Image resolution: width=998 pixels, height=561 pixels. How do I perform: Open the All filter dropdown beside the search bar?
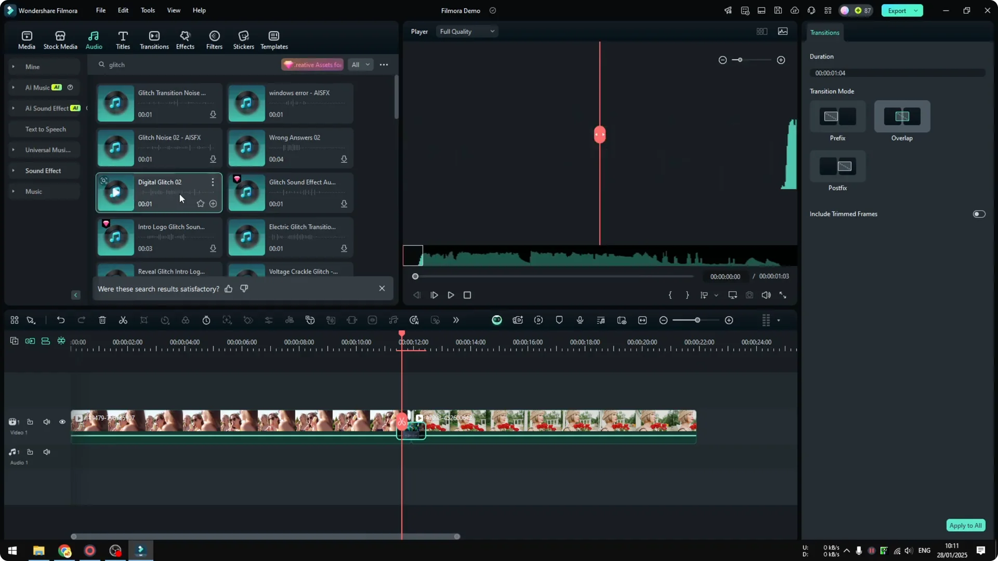point(360,64)
